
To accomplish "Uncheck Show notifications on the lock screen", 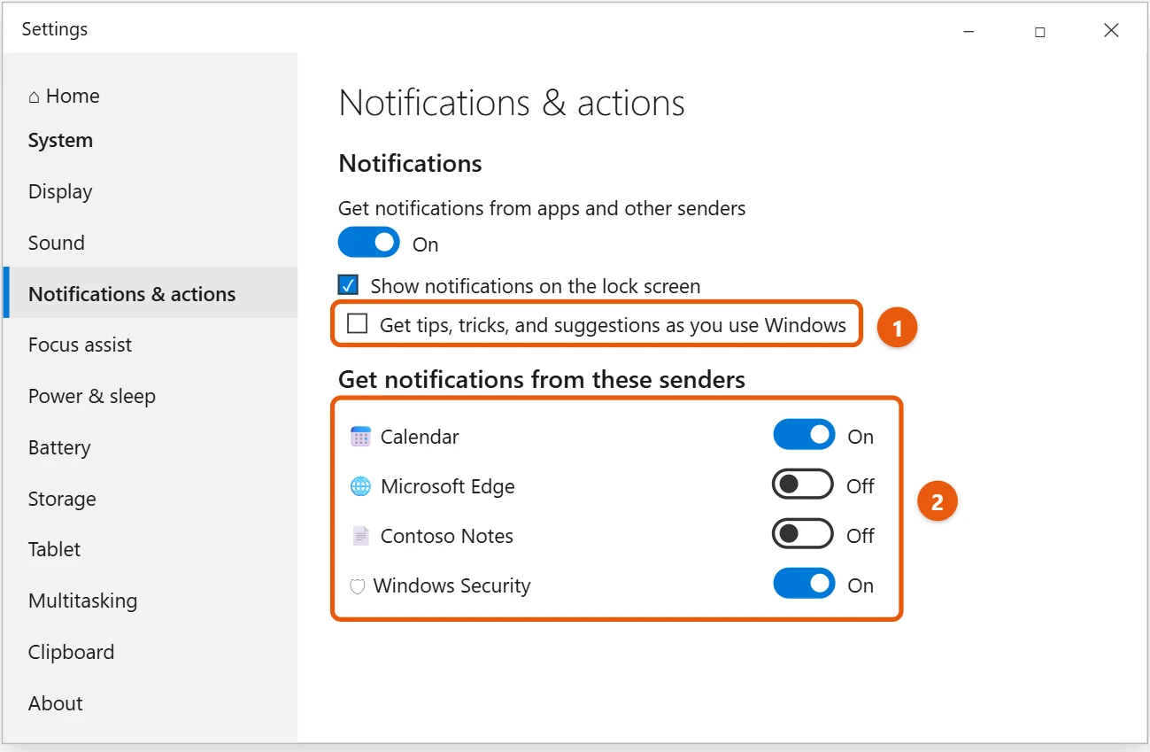I will coord(349,285).
